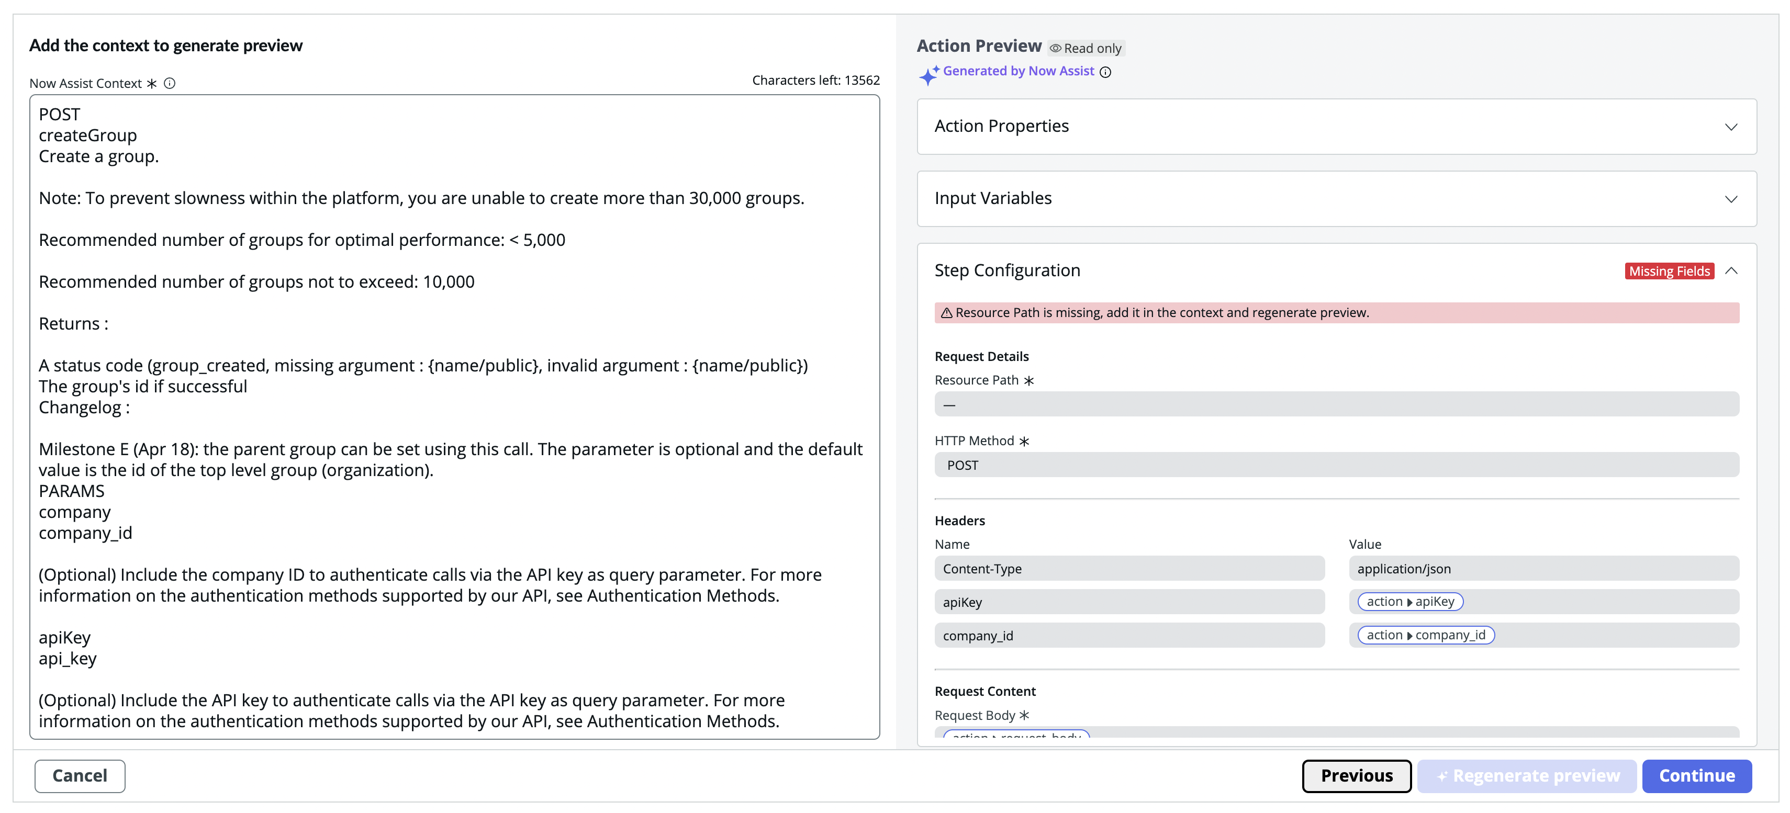Expand the Action Properties section
This screenshot has width=1790, height=813.
point(1731,127)
